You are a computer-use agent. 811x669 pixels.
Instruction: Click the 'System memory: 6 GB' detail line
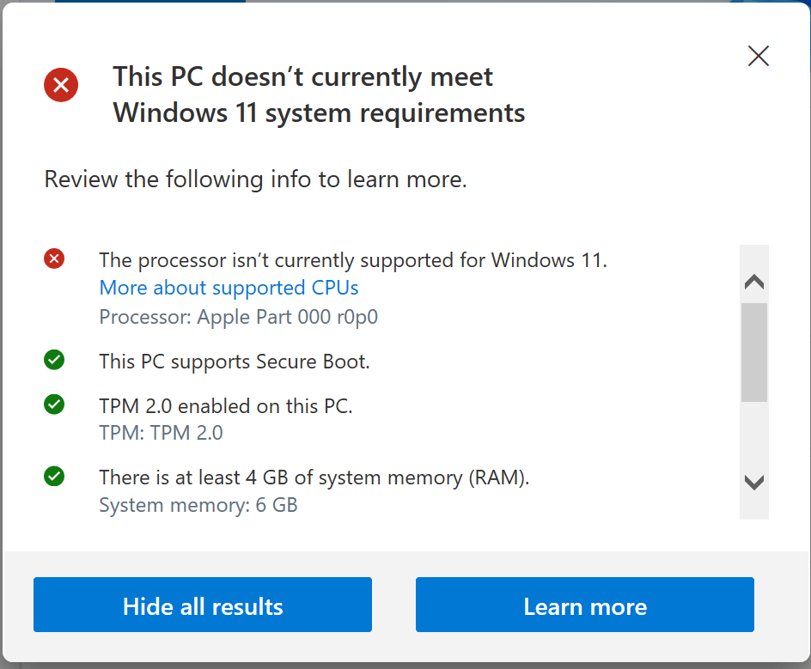[198, 505]
